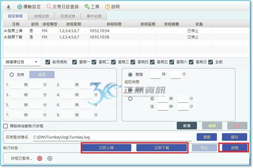The height and width of the screenshot is (168, 253).
Task: Click the green gear icon beside 傳輸設定
Action: point(19,7)
